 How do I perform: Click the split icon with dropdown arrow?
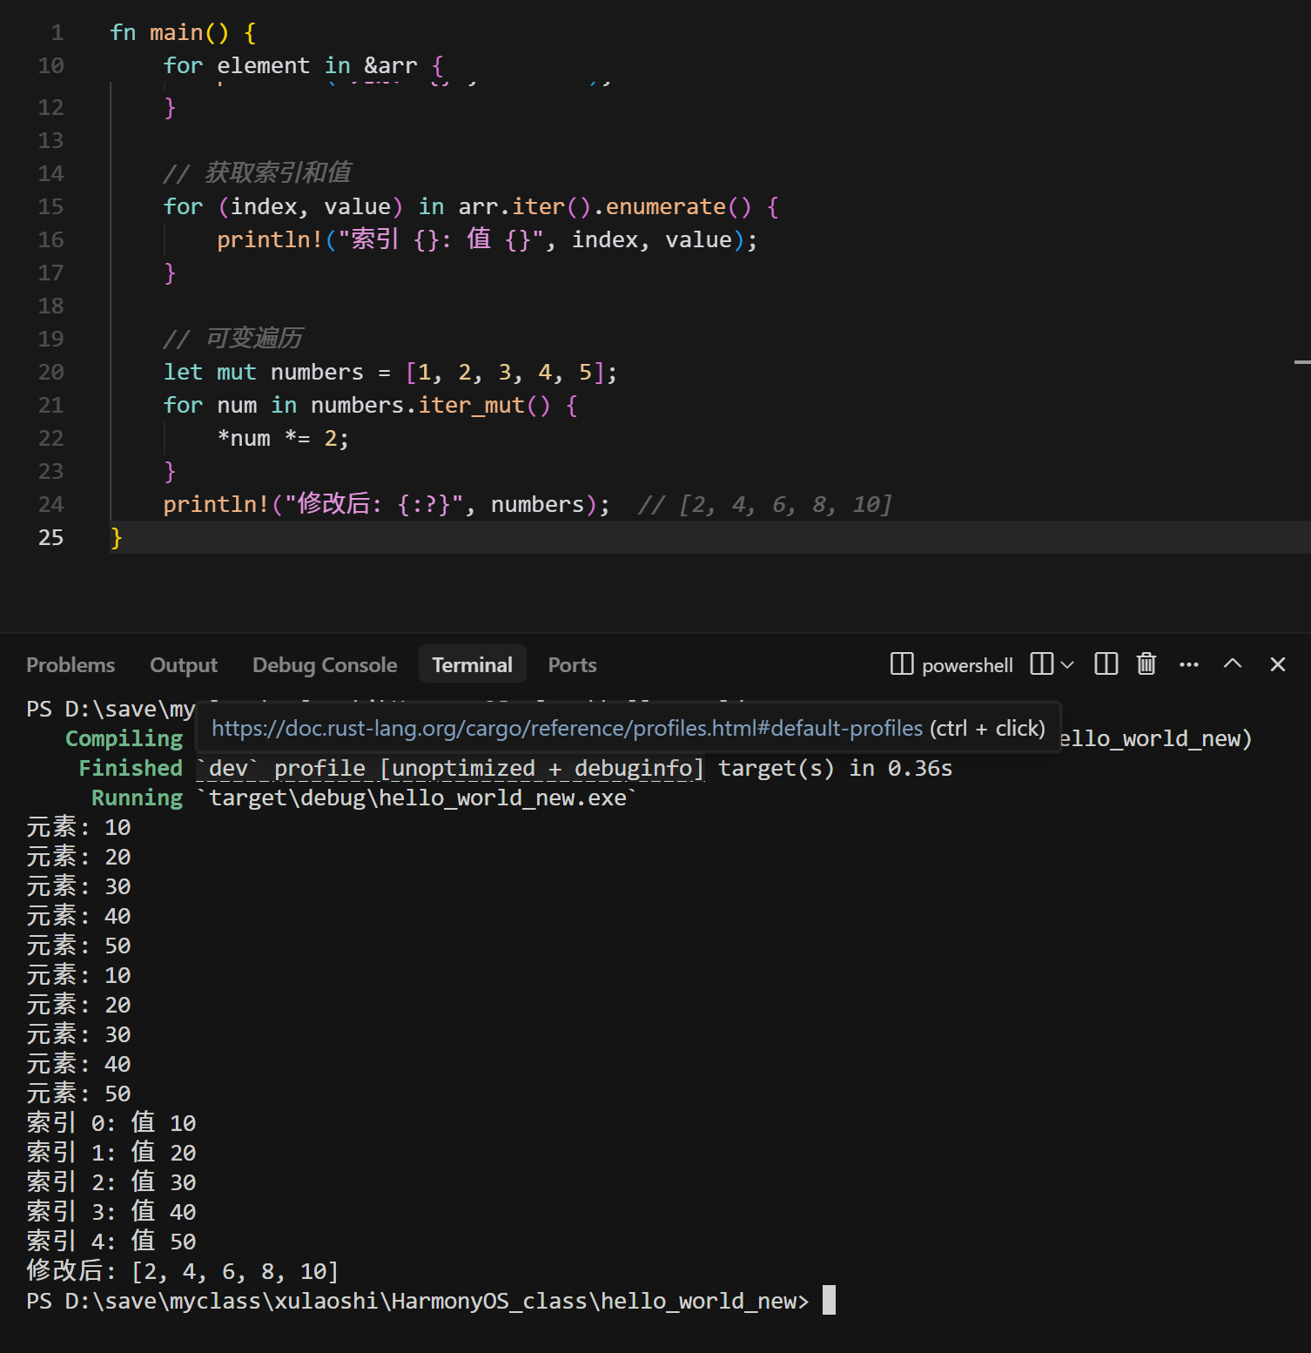[1041, 664]
